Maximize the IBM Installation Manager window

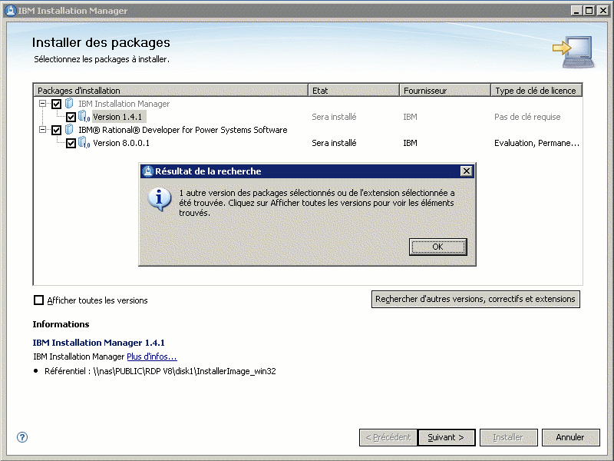(589, 11)
